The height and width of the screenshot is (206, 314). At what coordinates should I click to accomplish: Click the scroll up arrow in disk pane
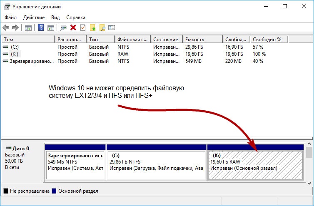(x=309, y=144)
